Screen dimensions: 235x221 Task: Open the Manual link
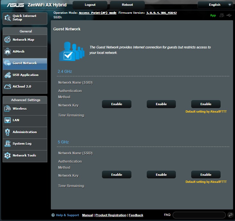coord(88,215)
